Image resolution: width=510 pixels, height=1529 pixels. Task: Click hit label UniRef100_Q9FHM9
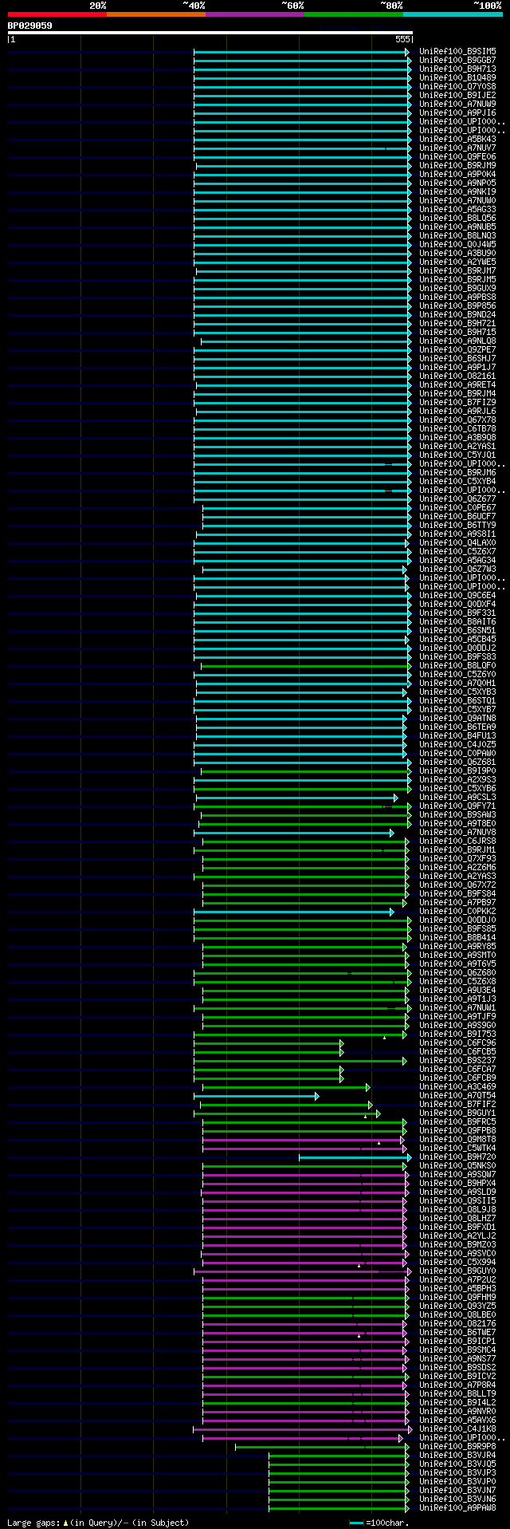(457, 1298)
